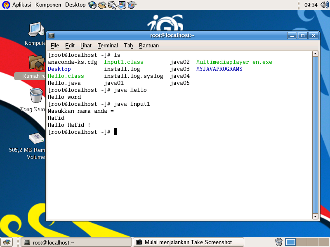
Task: Launch the word processor pen icon
Action: (x=112, y=5)
